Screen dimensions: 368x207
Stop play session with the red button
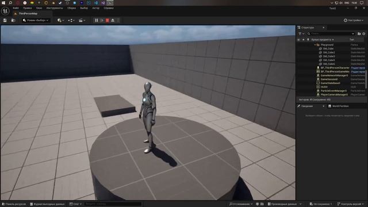[x=108, y=21]
